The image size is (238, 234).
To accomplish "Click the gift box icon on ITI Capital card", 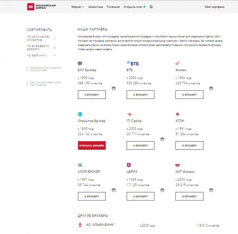I will click(162, 139).
